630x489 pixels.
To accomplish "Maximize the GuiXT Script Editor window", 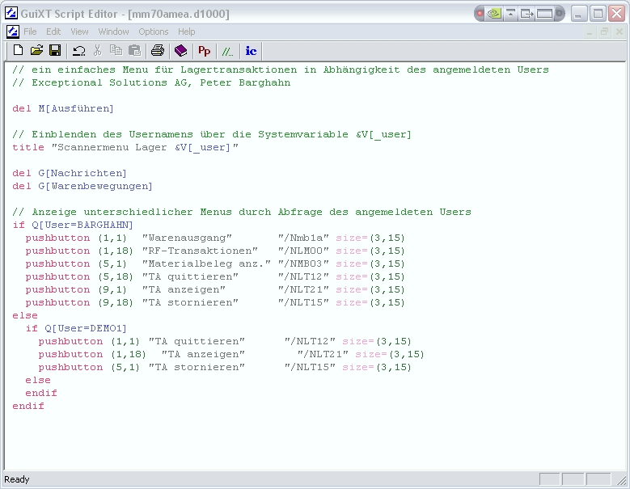I will 598,14.
